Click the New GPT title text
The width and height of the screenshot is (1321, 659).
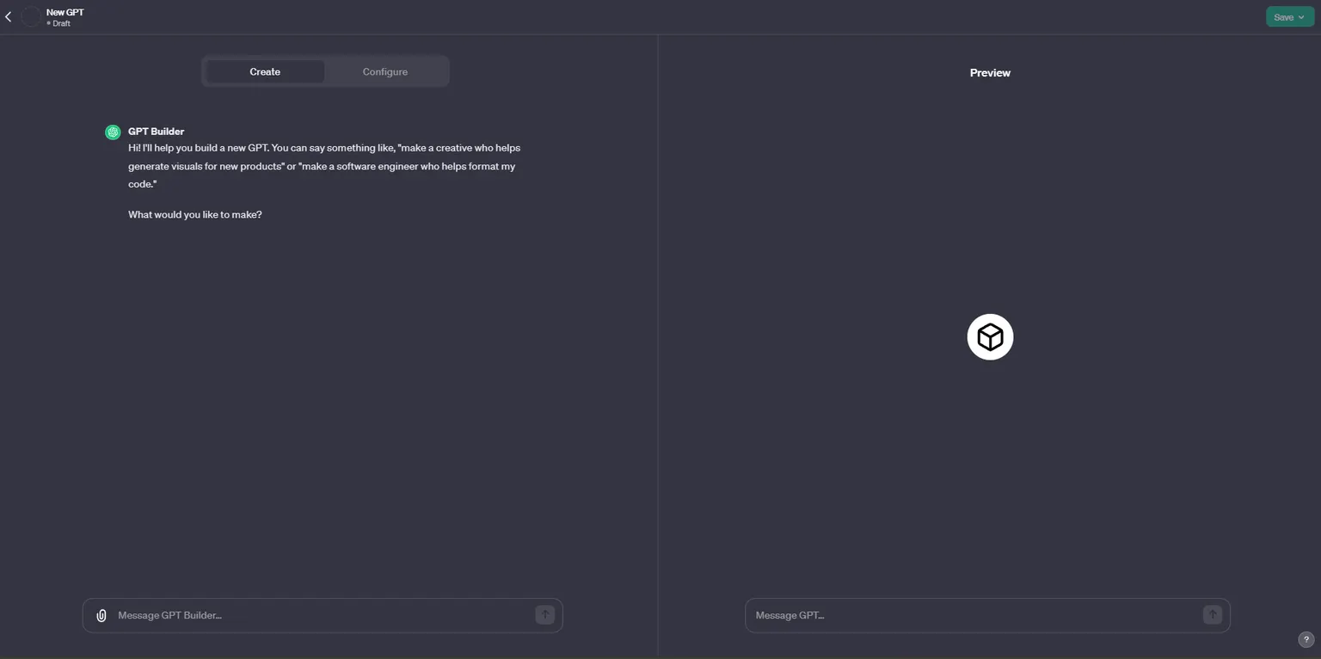click(65, 12)
